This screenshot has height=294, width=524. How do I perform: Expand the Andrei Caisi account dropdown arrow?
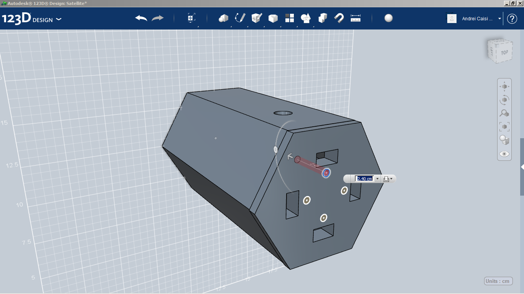coord(499,18)
